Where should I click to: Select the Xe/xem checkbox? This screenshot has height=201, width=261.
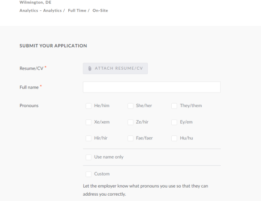pyautogui.click(x=88, y=122)
